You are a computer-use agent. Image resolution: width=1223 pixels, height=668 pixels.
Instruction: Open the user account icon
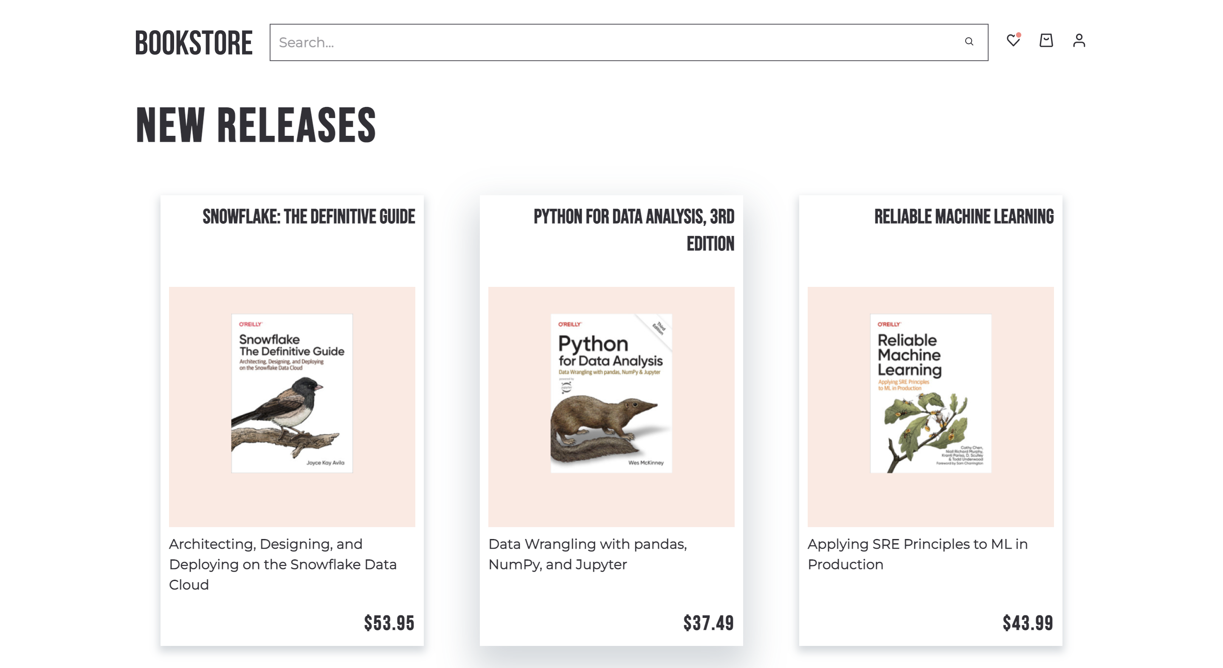click(1079, 41)
